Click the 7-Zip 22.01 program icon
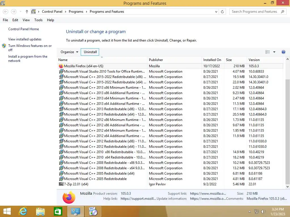This screenshot has height=217, width=290. click(61, 184)
